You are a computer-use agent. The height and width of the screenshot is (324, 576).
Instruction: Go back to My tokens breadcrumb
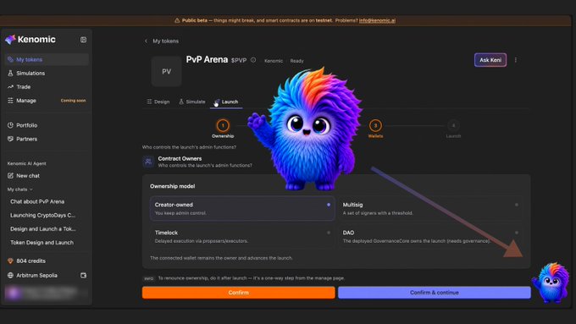[166, 41]
